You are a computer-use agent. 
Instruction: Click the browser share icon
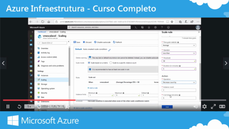click(x=192, y=21)
